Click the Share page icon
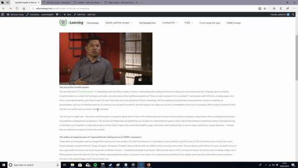Viewport: 298px width, 168px height. point(288,8)
